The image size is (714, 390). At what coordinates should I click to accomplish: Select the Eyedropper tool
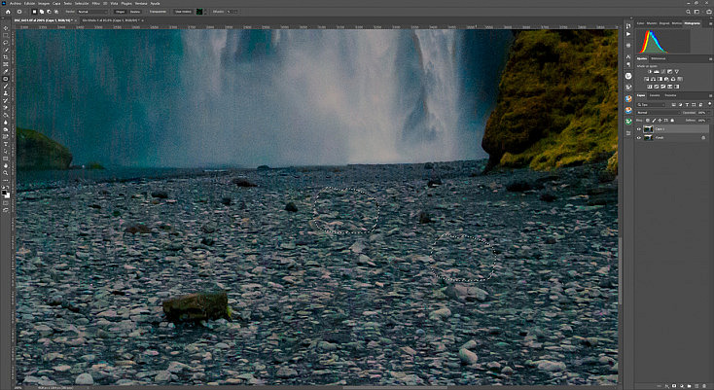(x=6, y=71)
